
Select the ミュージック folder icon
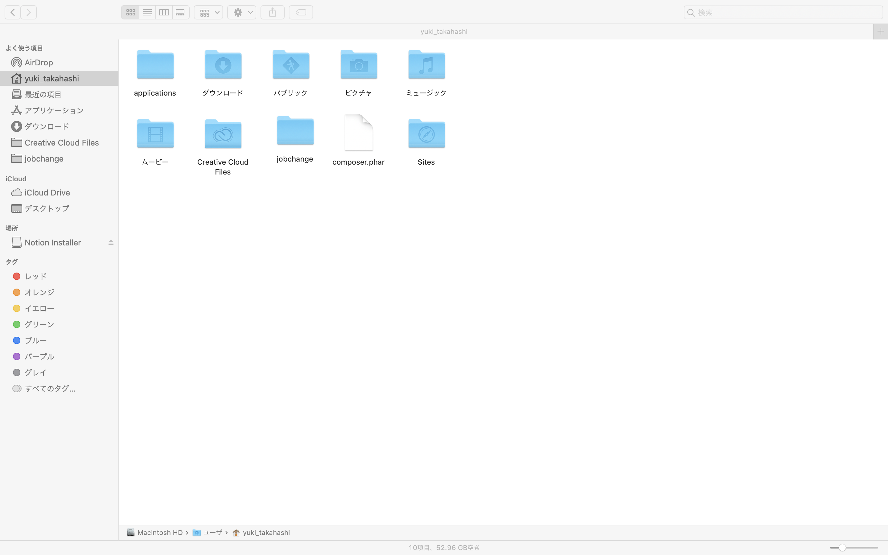(427, 65)
